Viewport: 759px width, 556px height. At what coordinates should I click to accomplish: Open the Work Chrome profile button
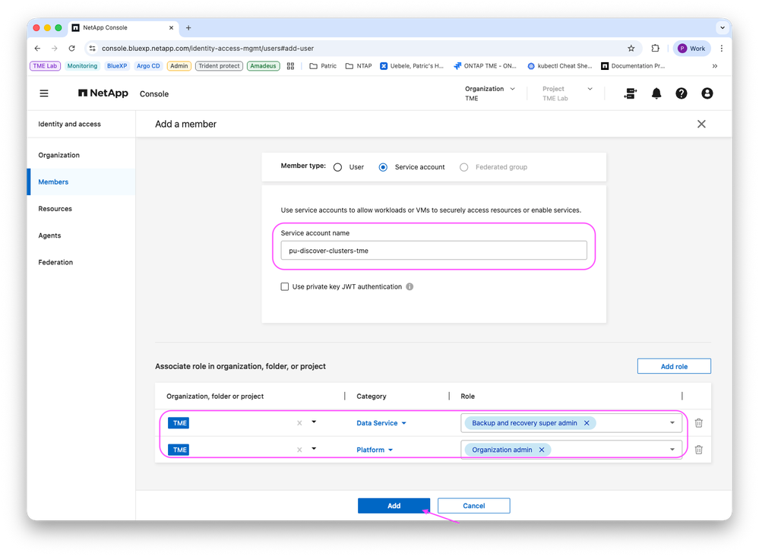[x=691, y=49]
